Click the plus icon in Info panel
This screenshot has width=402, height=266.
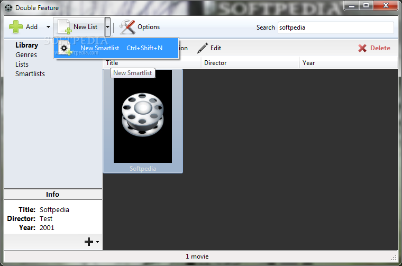point(89,242)
